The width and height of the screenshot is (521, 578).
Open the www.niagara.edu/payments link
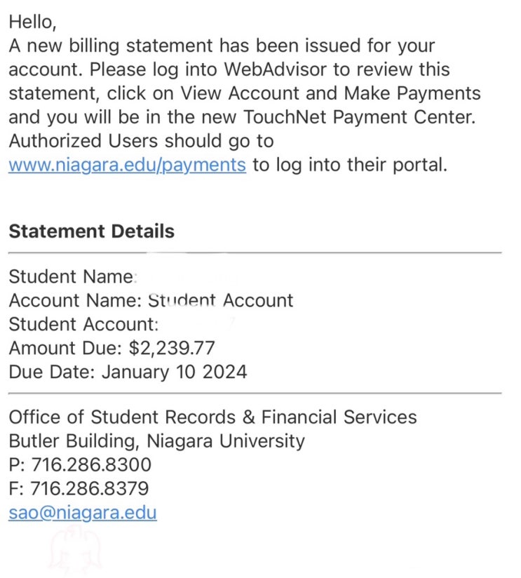[x=127, y=166]
